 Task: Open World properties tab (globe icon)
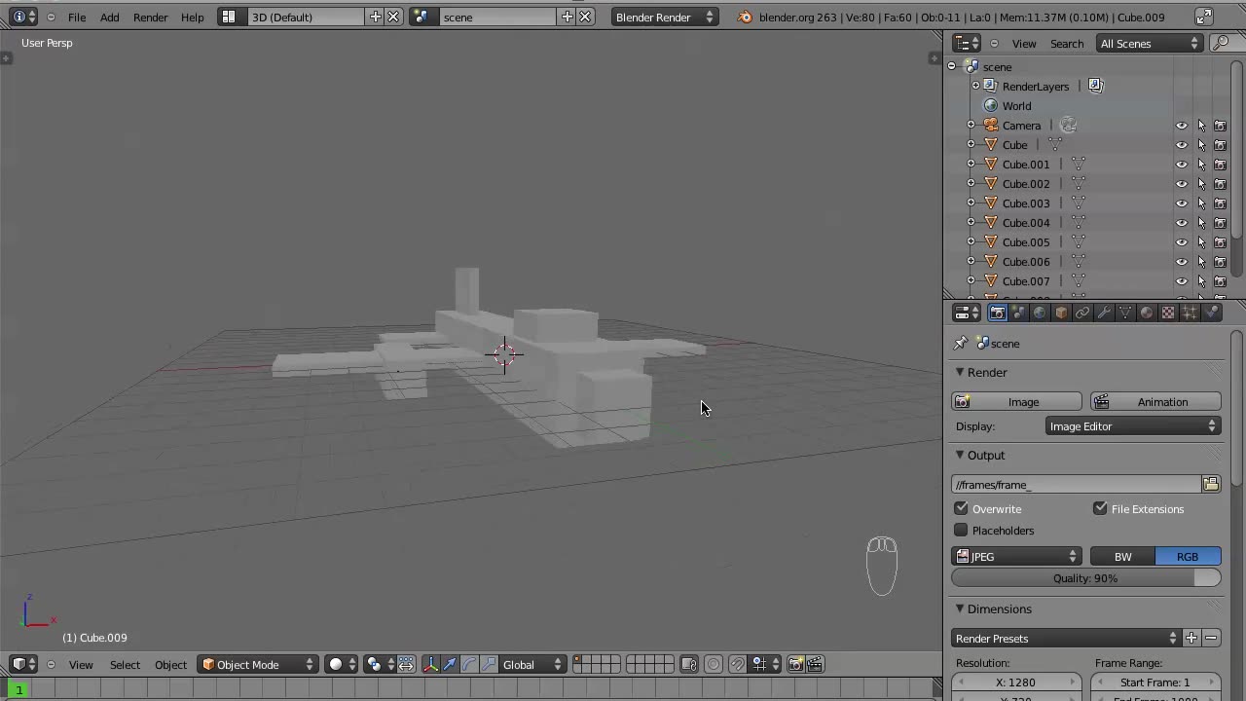point(1040,313)
